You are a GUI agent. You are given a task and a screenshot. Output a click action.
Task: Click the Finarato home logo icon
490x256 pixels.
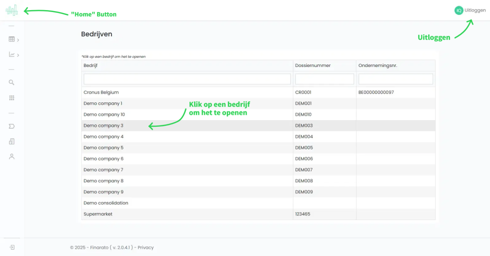pos(11,10)
